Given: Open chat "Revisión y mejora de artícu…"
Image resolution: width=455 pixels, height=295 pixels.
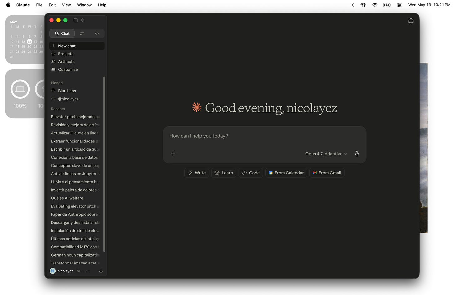Looking at the screenshot, I should [x=76, y=125].
